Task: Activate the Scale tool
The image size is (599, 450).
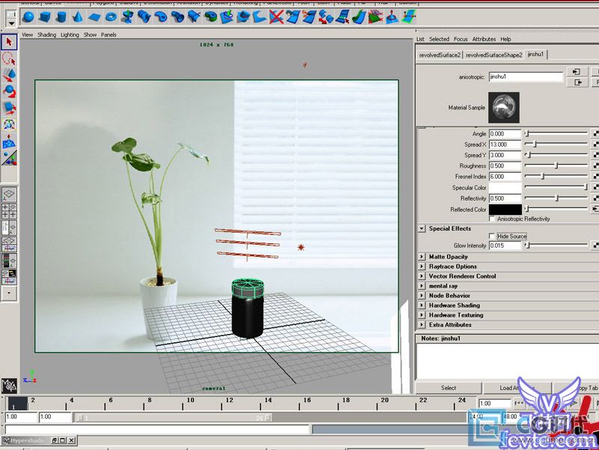Action: (9, 108)
